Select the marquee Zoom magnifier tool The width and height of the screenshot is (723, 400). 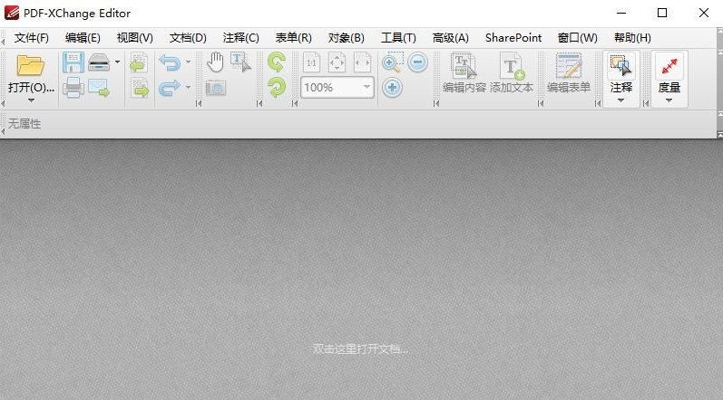tap(393, 62)
